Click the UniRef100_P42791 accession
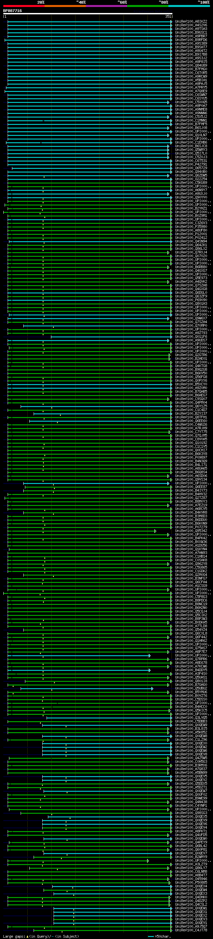This screenshot has width=213, height=939. click(x=191, y=165)
